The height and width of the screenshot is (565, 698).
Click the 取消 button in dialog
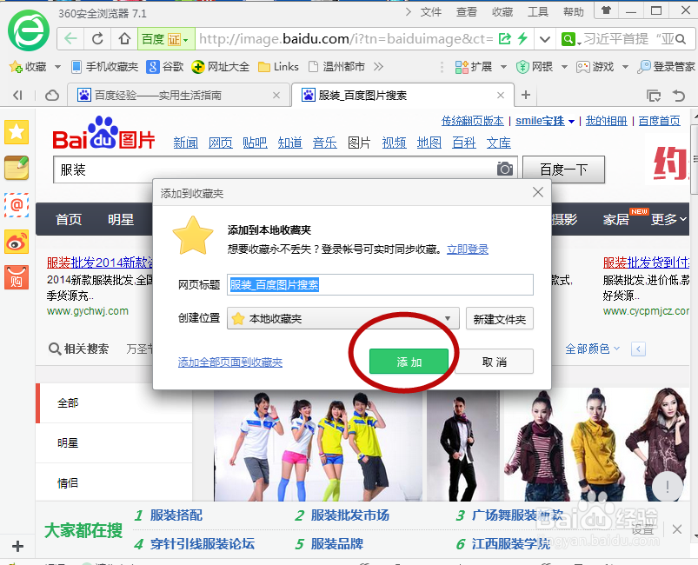494,362
